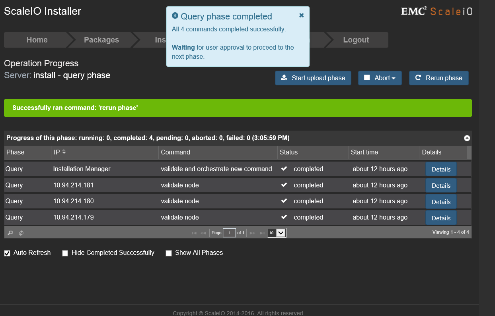
Task: Click the Installation Manager cell
Action: click(82, 169)
